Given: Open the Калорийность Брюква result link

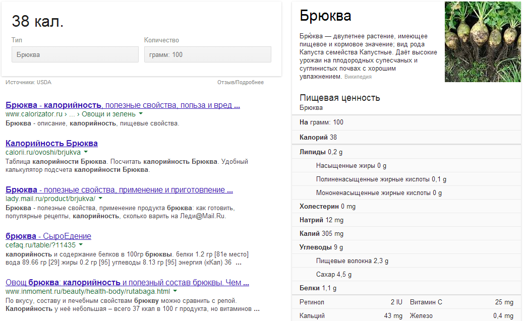Looking at the screenshot, I should 51,144.
